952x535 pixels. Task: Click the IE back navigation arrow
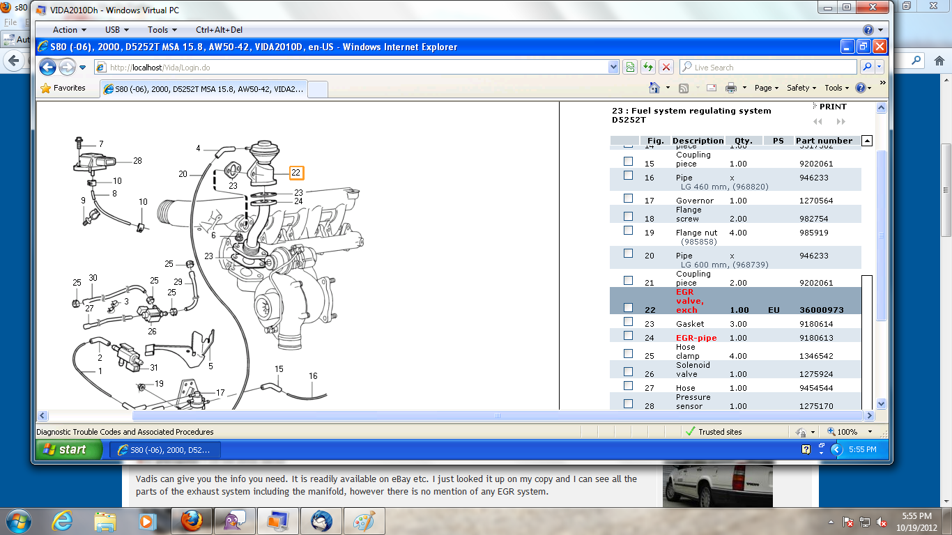[x=47, y=68]
